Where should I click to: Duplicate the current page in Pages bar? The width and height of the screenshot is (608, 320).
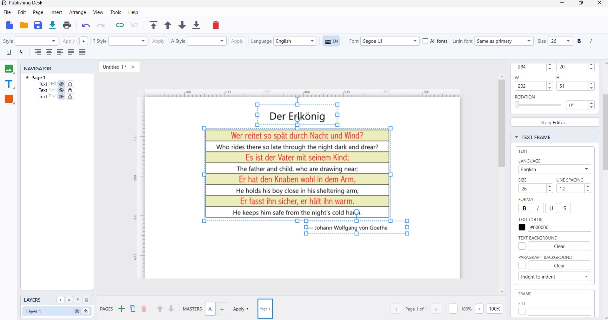click(133, 309)
